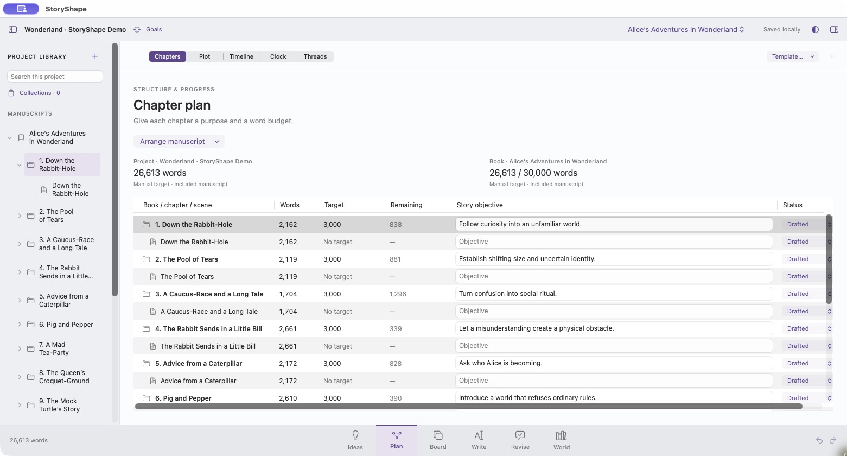The image size is (847, 456).
Task: Click the horizontal scrollbar under the chapter table
Action: 468,406
